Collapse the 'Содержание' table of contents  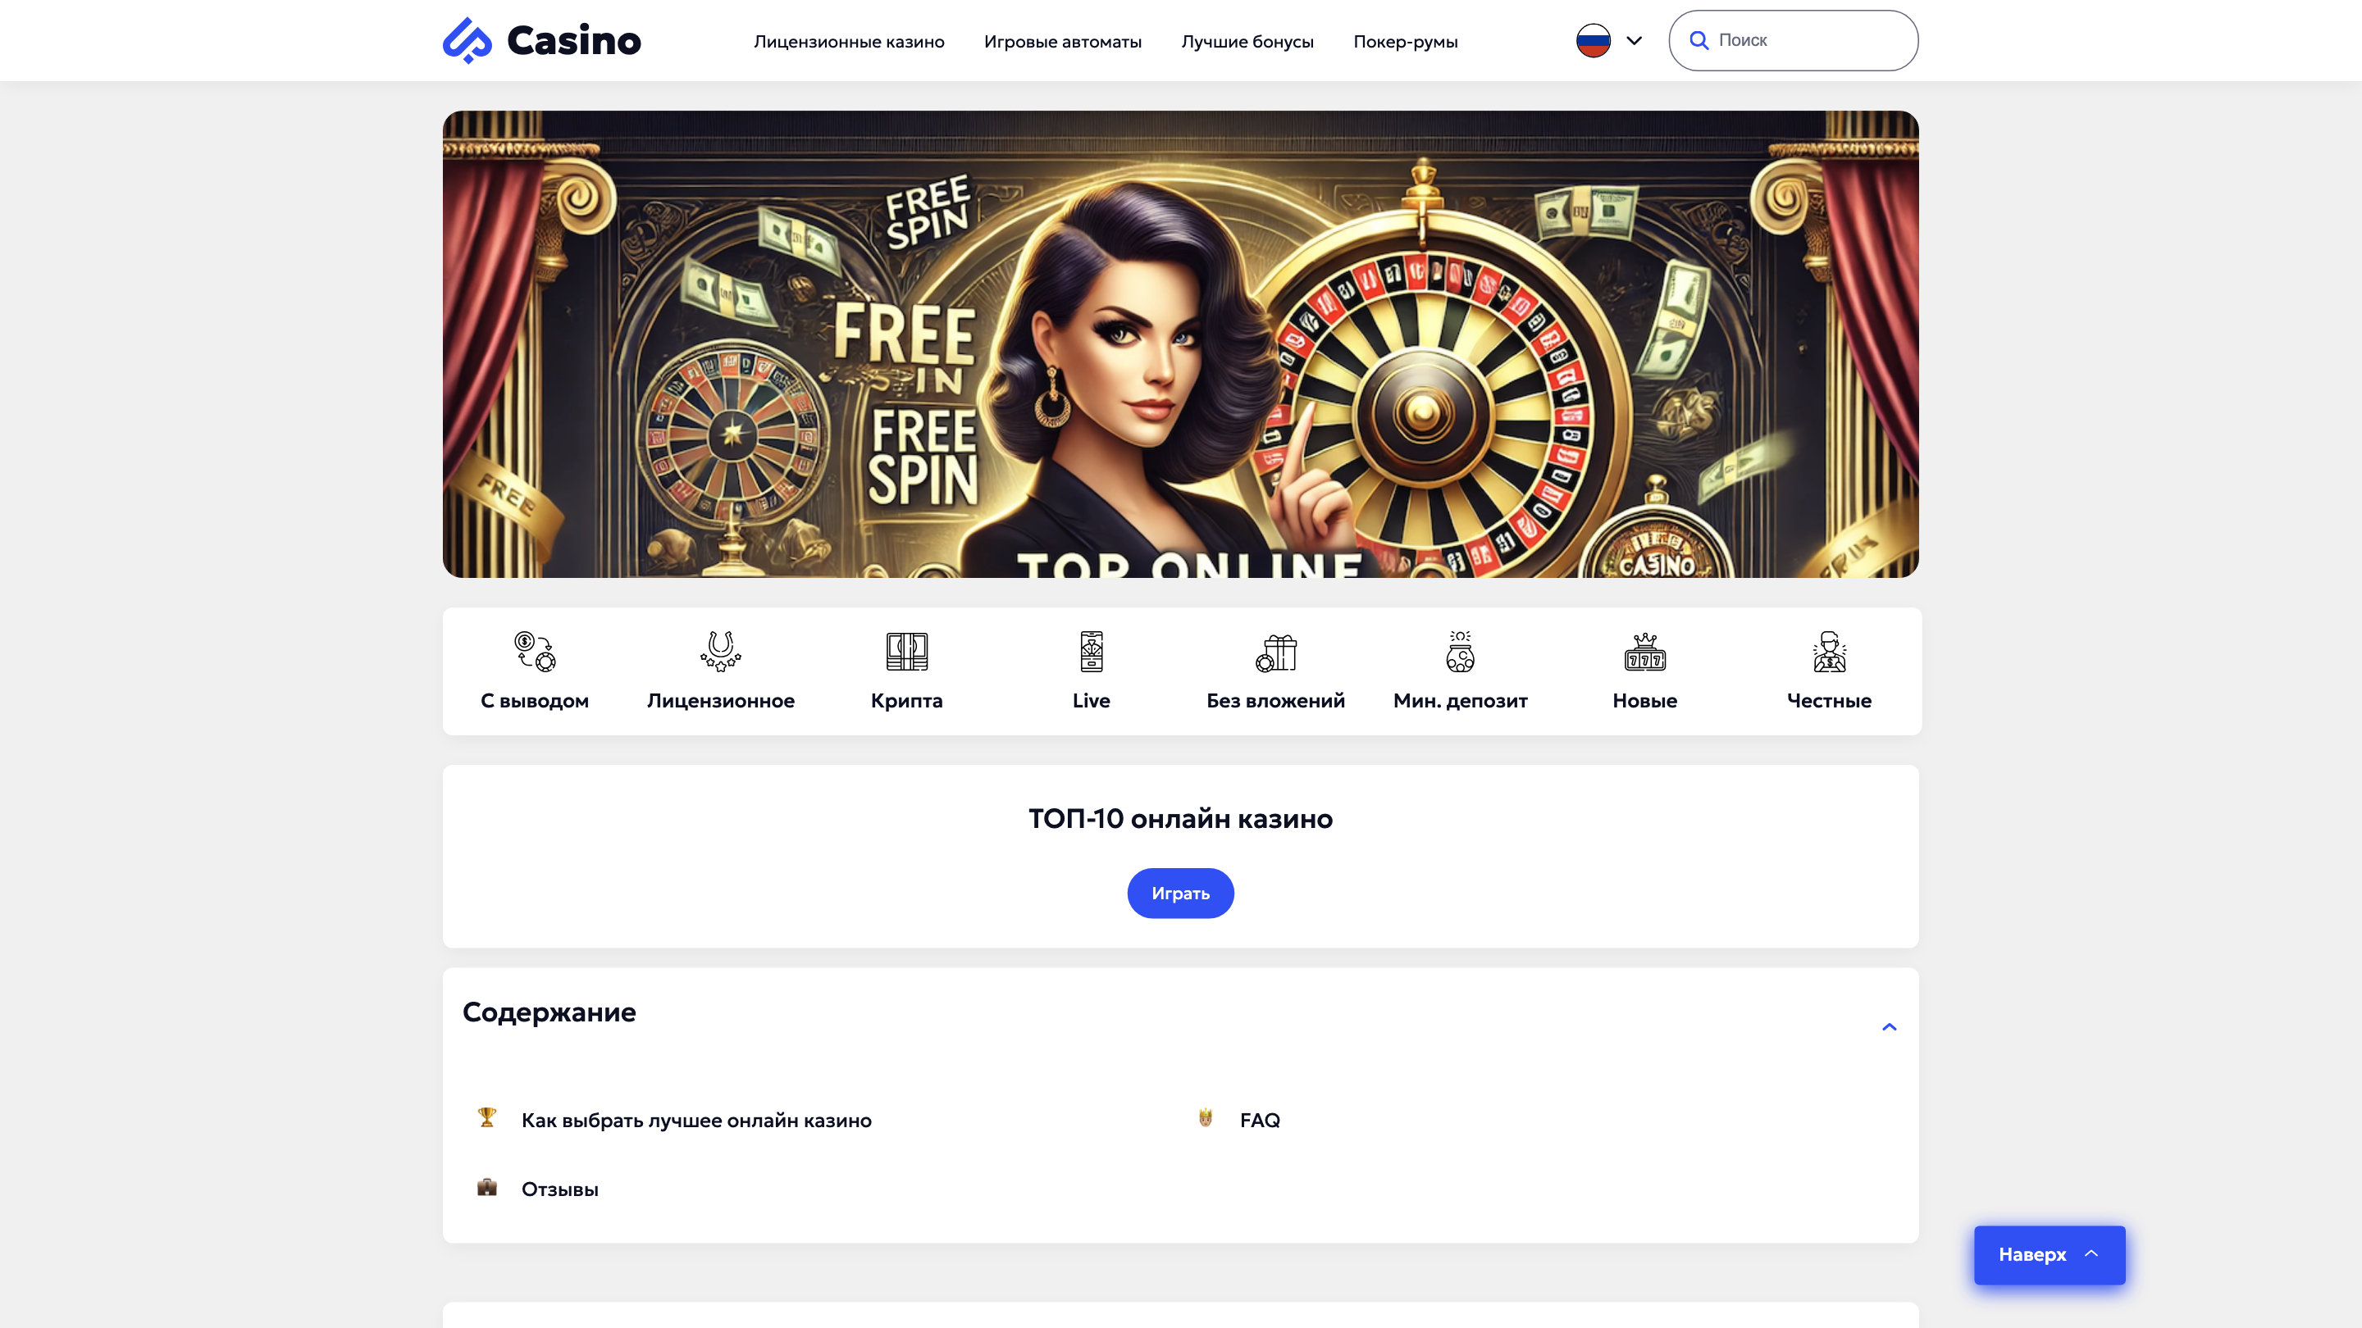click(x=1889, y=1026)
